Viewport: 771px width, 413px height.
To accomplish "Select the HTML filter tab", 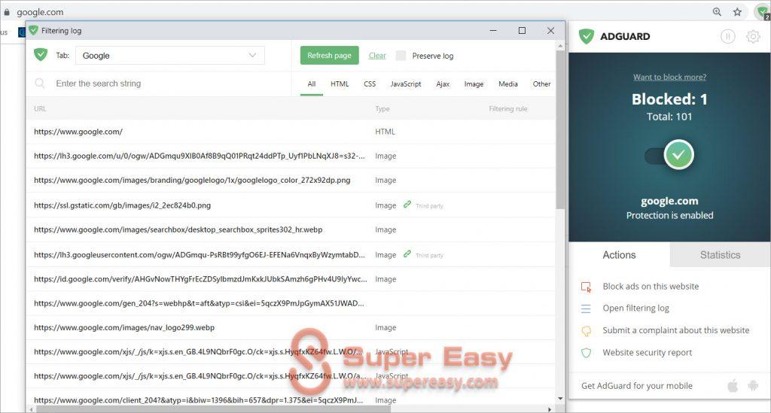I will point(340,84).
